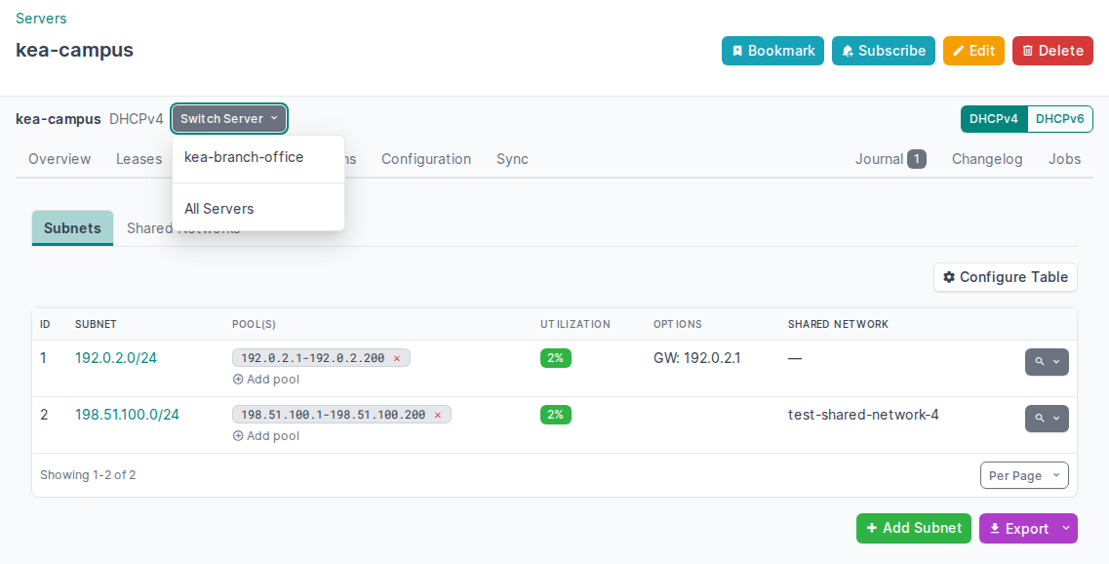The image size is (1109, 564).
Task: Click test-shared-network-4 cell text
Action: (x=863, y=415)
